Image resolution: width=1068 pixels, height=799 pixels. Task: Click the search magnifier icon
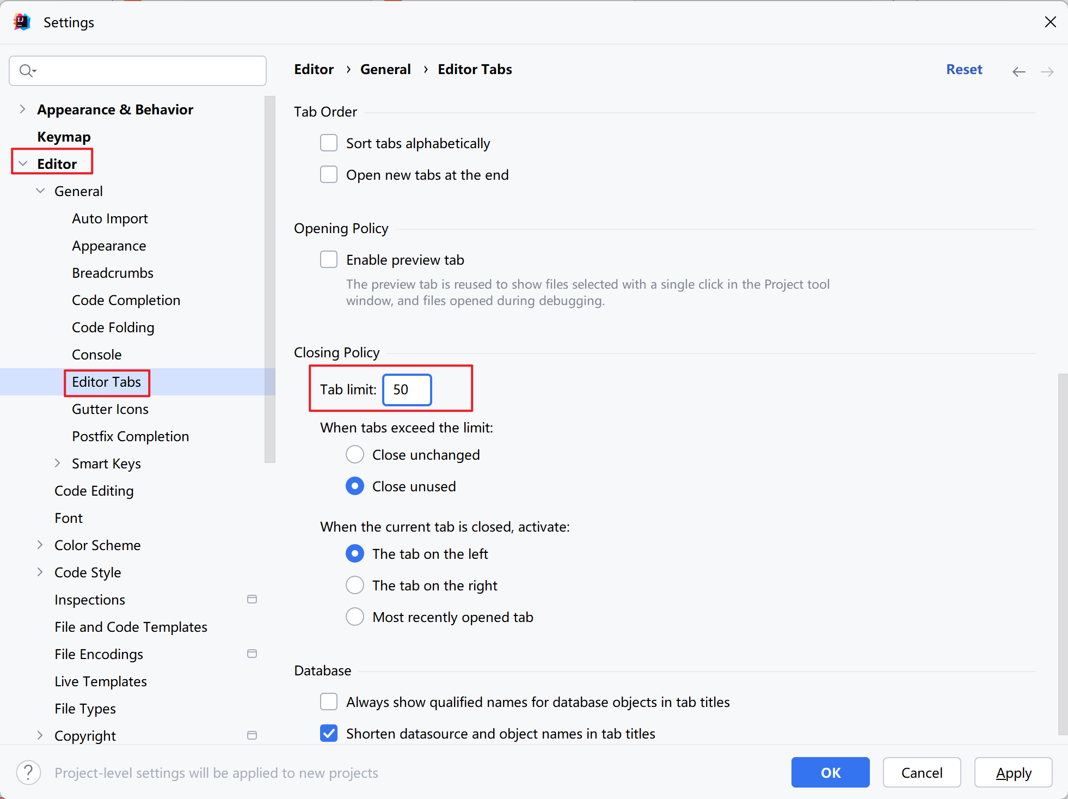(x=26, y=71)
